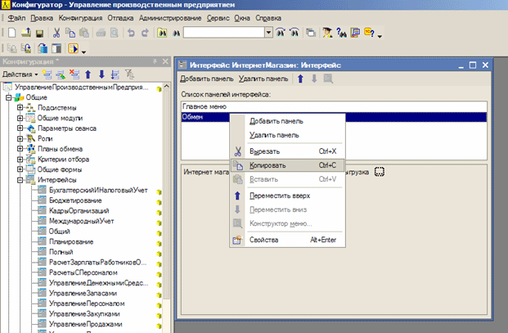The image size is (508, 333).
Task: Click the Undo arrow in the main toolbar
Action: point(131,33)
